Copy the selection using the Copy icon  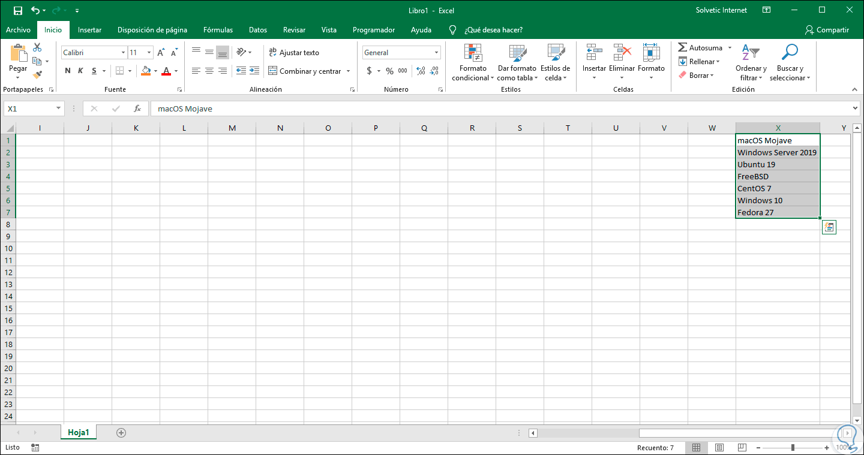point(37,61)
